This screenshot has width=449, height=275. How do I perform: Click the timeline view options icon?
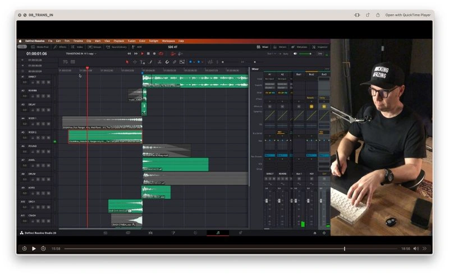[65, 62]
